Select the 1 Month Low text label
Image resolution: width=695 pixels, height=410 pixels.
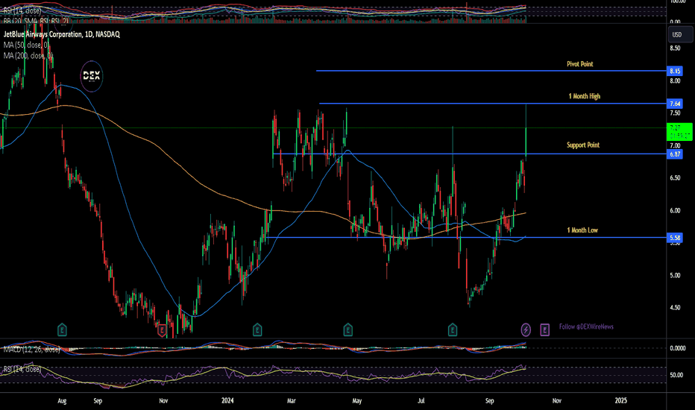(582, 230)
